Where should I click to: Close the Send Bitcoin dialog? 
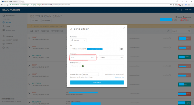[x=124, y=28]
